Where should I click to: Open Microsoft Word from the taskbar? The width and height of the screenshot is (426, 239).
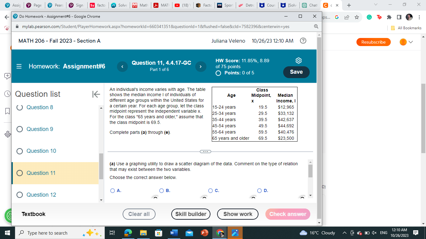pyautogui.click(x=174, y=233)
